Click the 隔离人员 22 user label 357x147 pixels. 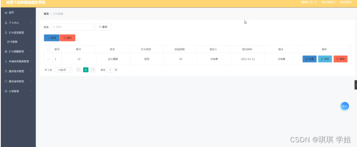point(309,2)
